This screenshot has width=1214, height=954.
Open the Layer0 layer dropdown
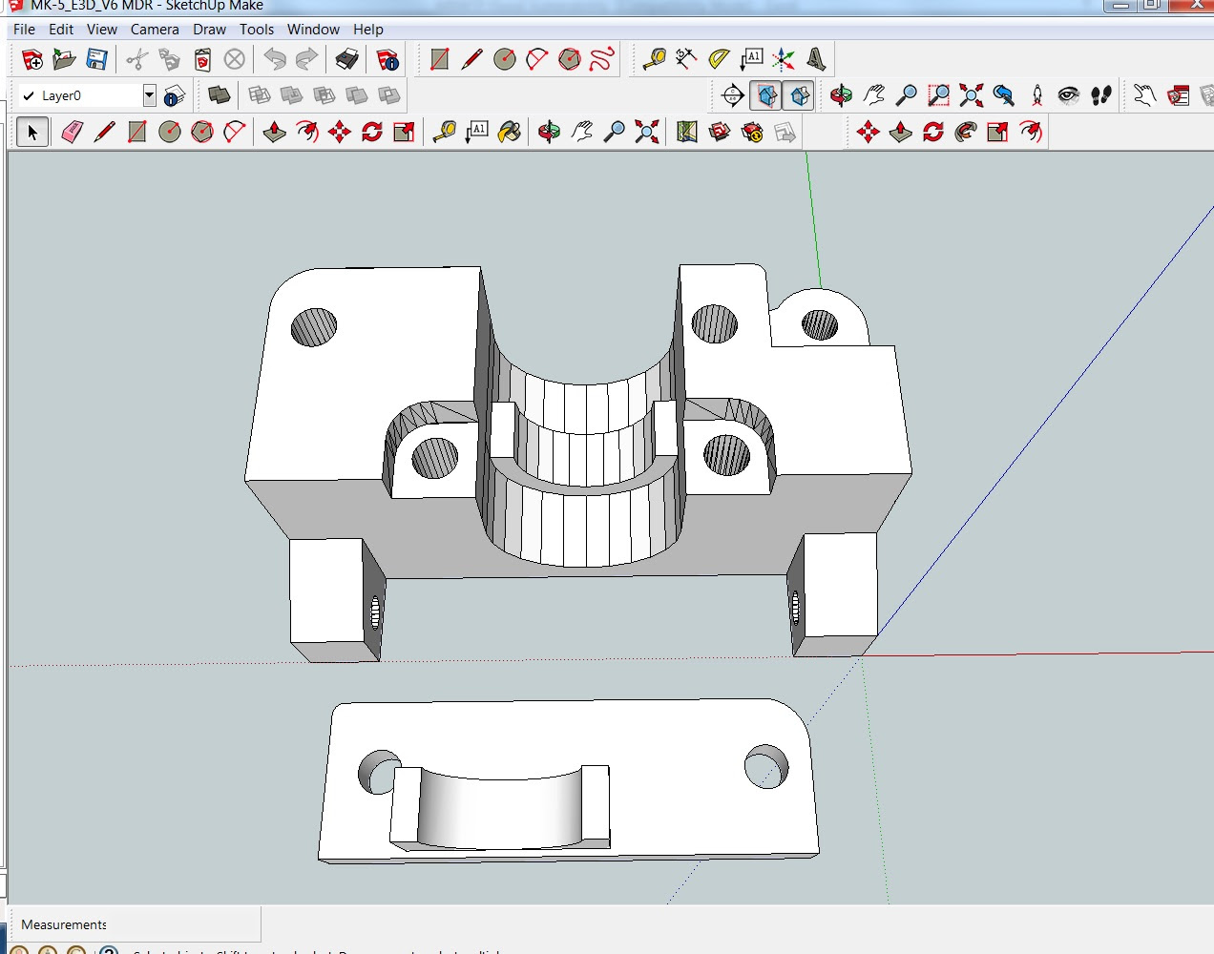click(x=149, y=94)
